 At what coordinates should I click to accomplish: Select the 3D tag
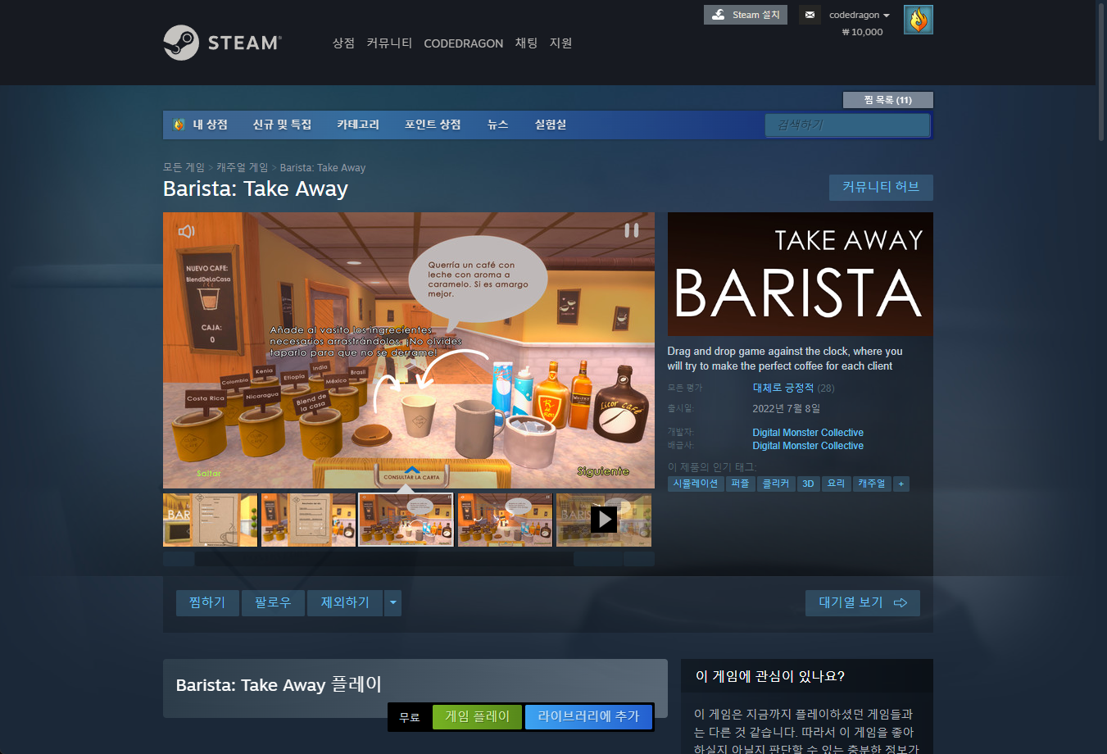tap(808, 484)
